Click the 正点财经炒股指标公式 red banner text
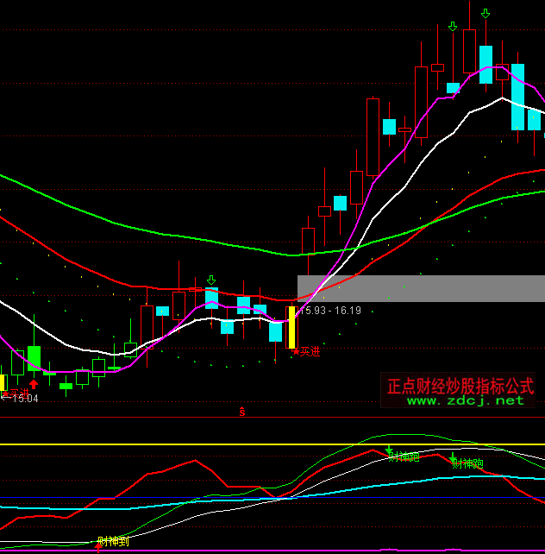Viewport: 545px width, 554px height. pyautogui.click(x=460, y=385)
